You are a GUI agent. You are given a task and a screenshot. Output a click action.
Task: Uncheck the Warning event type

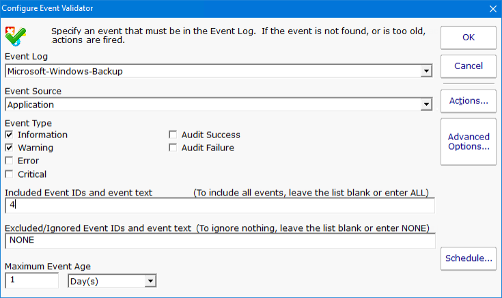pyautogui.click(x=10, y=148)
